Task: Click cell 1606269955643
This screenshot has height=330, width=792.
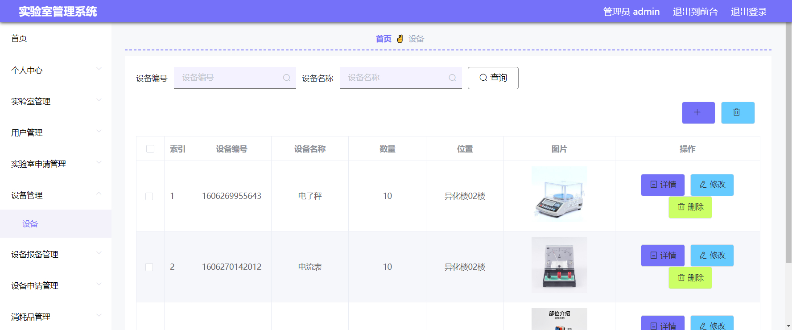Action: [231, 196]
